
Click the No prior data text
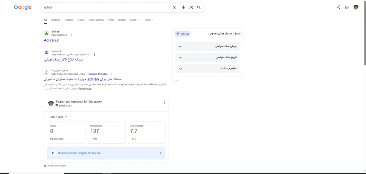pos(57,139)
